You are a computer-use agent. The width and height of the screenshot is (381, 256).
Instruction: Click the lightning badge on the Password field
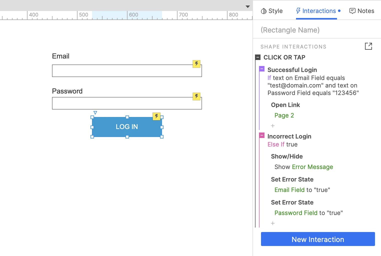196,96
